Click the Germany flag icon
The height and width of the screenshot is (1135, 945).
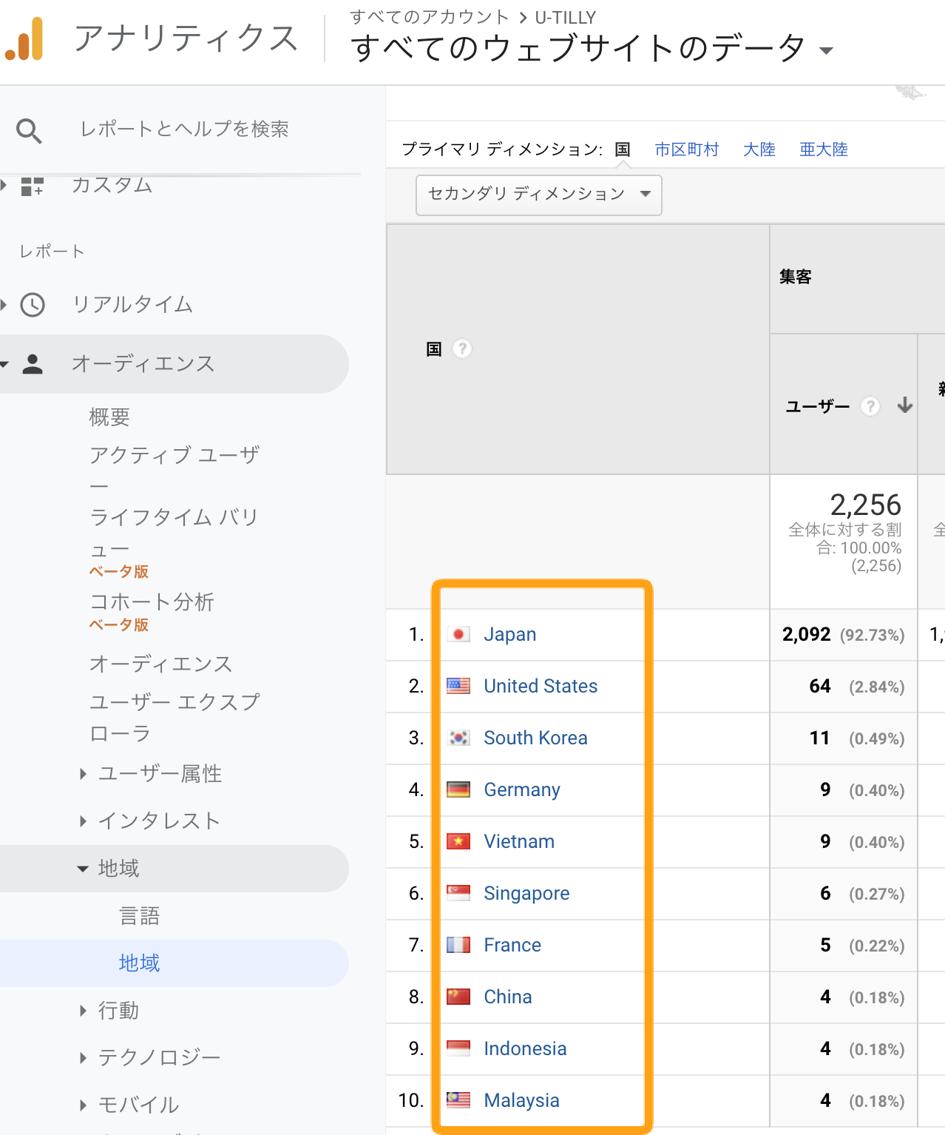click(x=458, y=789)
